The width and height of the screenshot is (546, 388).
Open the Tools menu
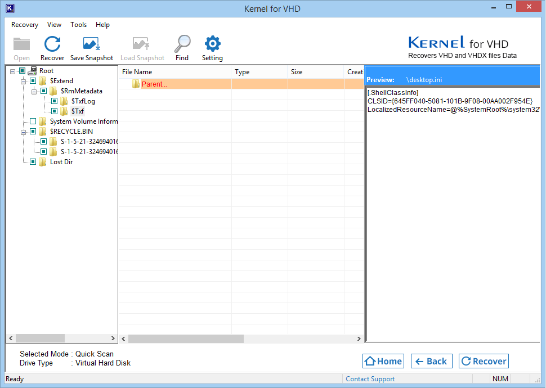pos(78,25)
